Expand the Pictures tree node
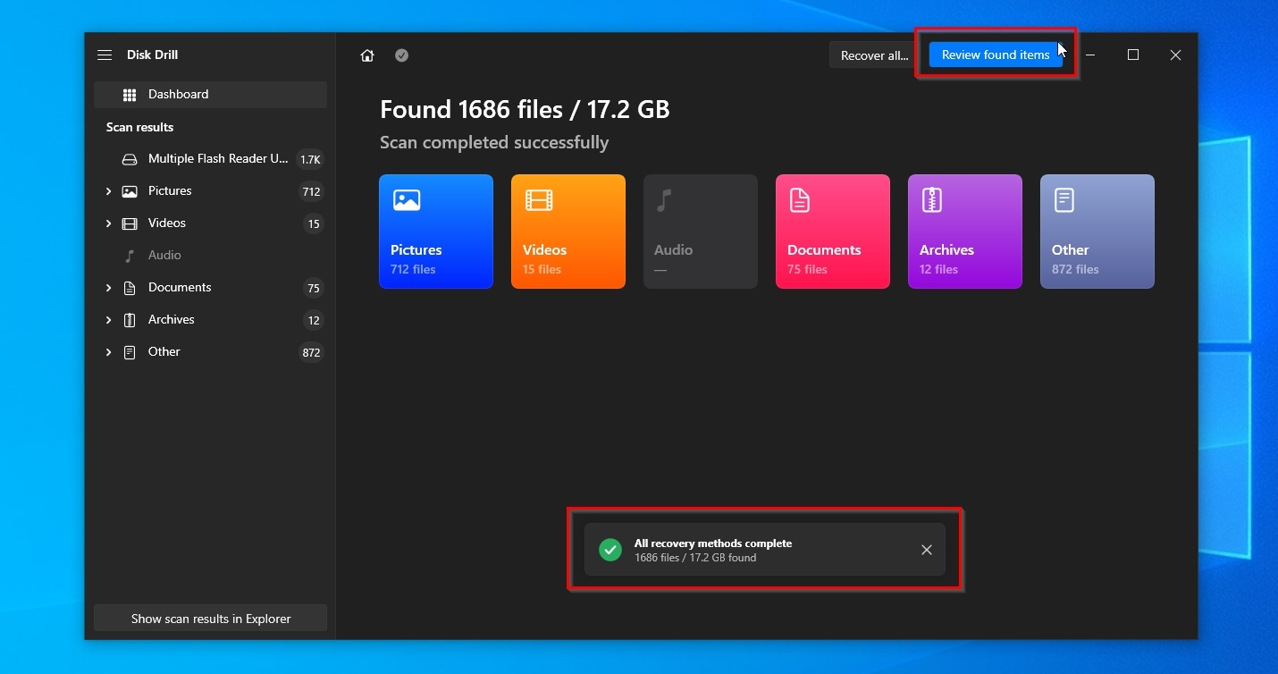Screen dimensions: 1278x674 108,191
